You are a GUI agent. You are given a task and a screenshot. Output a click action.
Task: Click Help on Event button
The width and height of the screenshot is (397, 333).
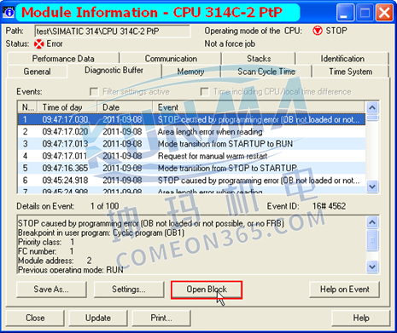[344, 290]
